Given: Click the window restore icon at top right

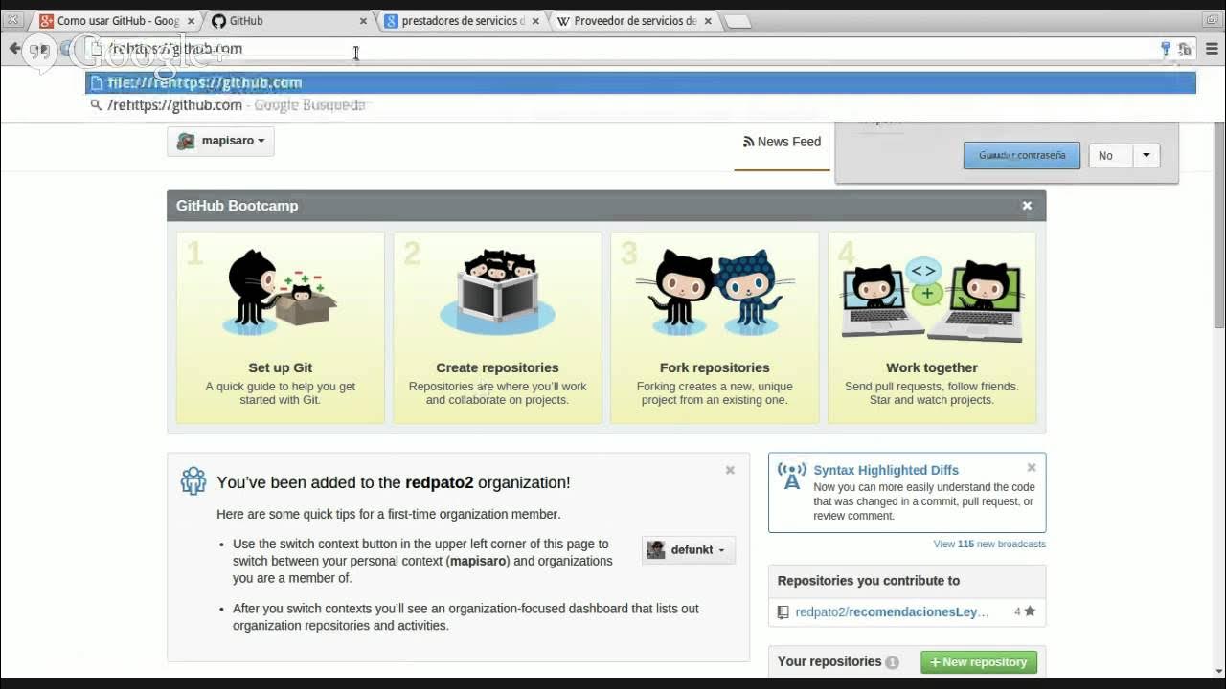Looking at the screenshot, I should [x=1210, y=19].
